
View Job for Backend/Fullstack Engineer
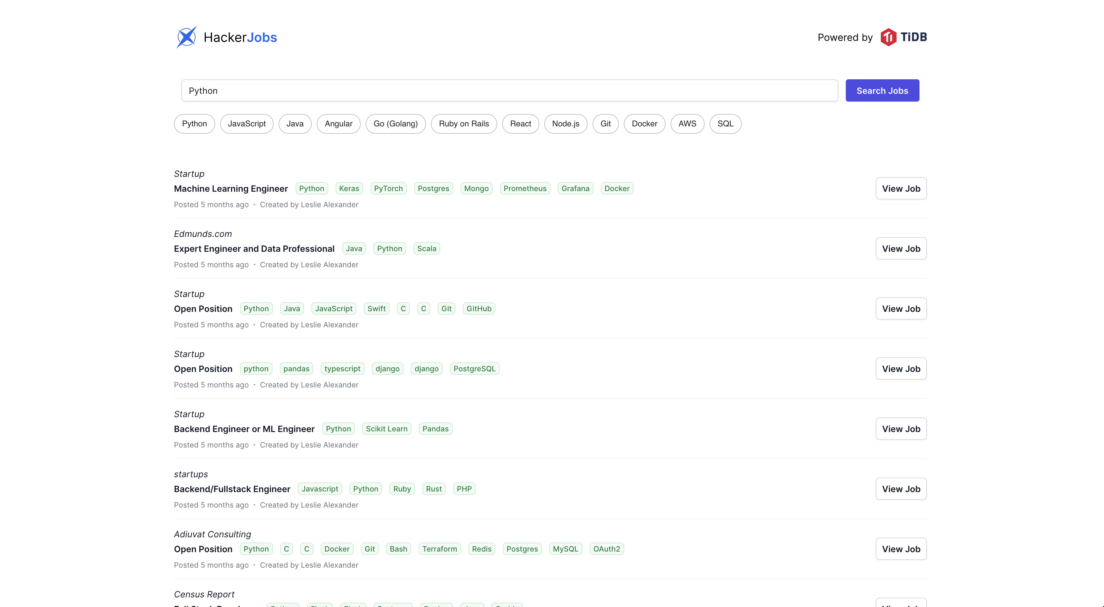click(x=901, y=489)
